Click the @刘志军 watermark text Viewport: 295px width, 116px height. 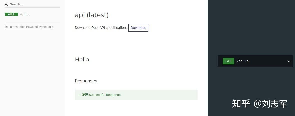coord(270,103)
